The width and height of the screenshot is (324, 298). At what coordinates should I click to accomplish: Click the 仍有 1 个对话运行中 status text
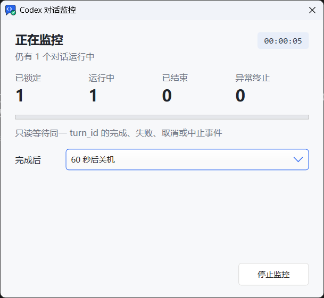click(x=55, y=56)
